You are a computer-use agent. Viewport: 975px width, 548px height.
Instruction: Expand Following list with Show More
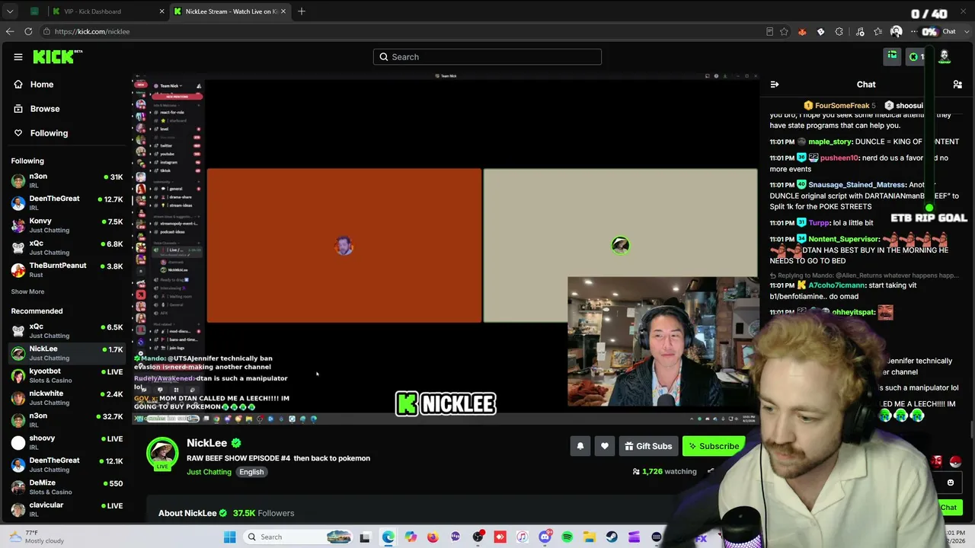tap(27, 292)
